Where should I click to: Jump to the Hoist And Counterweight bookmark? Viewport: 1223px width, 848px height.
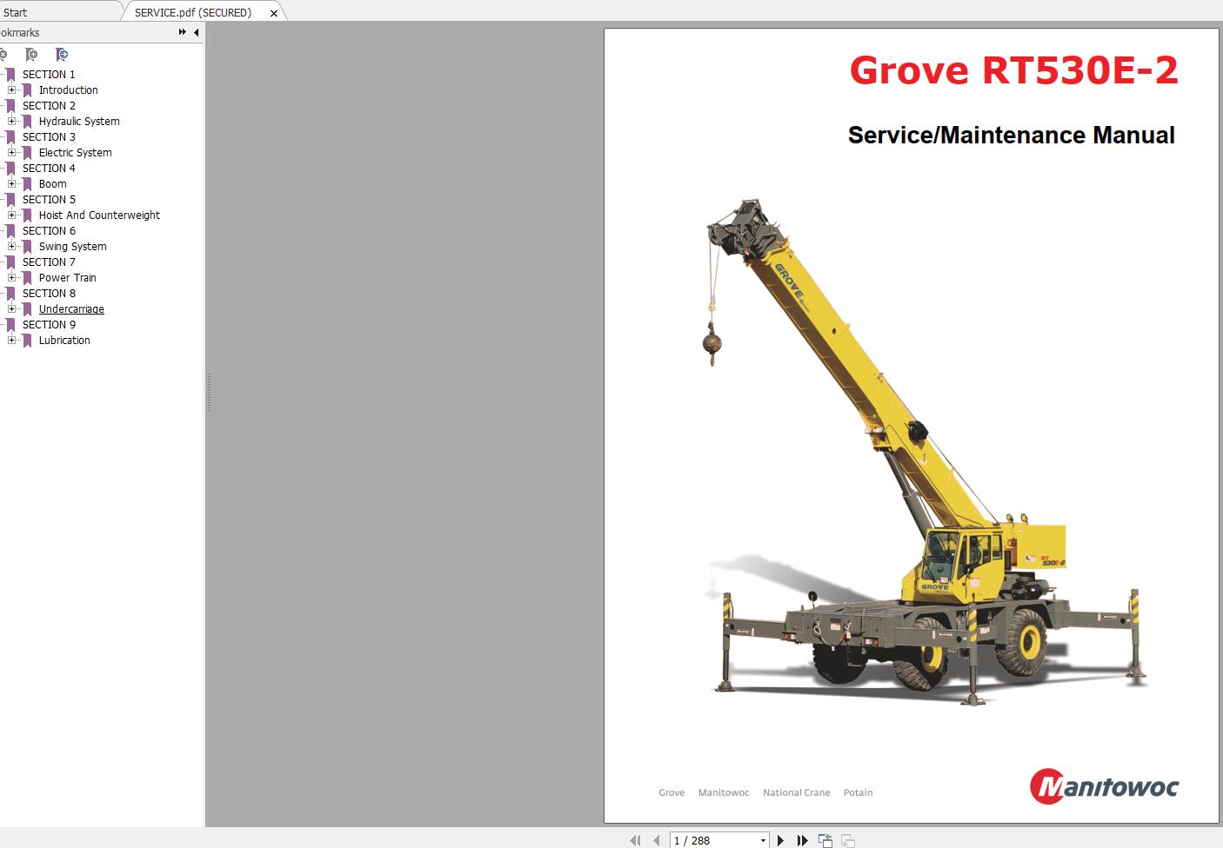coord(99,215)
